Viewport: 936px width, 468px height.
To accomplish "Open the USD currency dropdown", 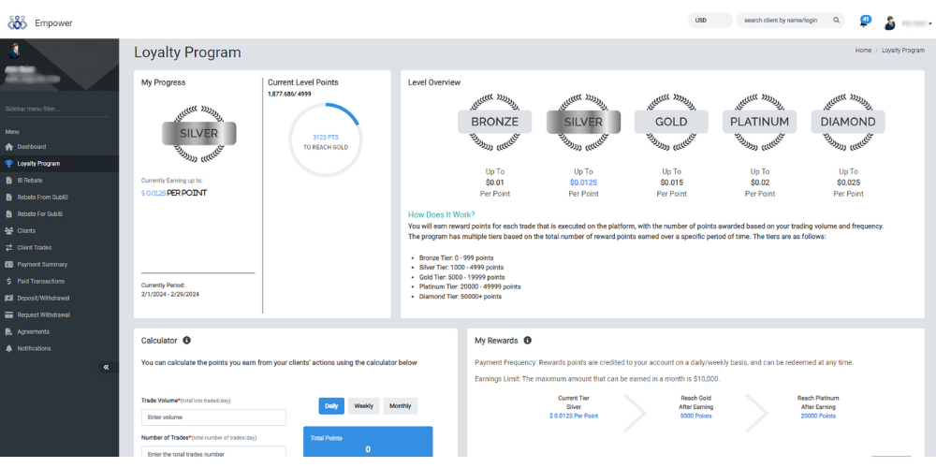I will pyautogui.click(x=709, y=20).
